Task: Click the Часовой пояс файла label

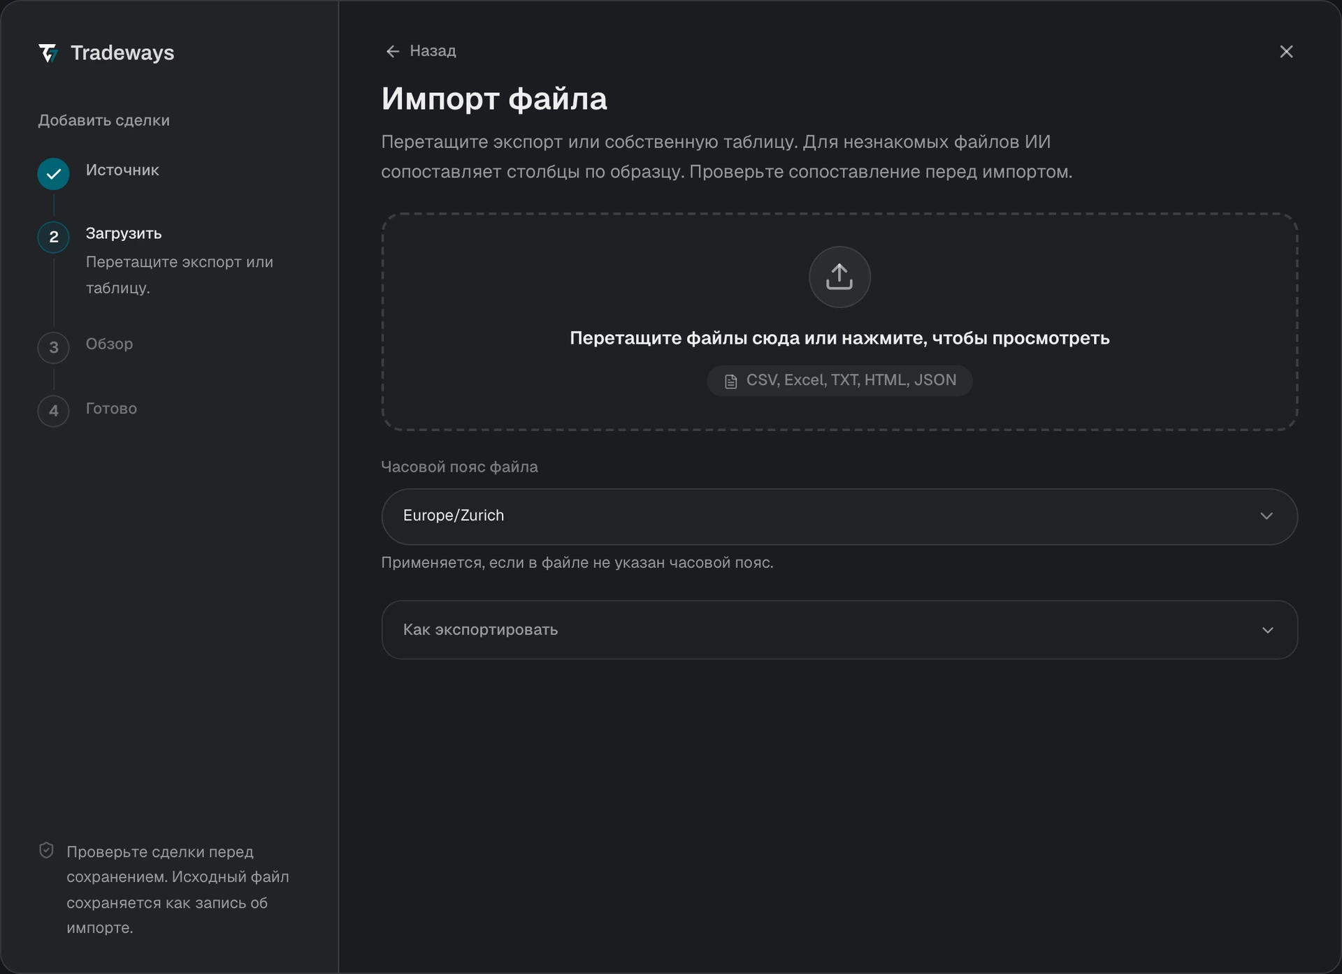Action: click(459, 467)
